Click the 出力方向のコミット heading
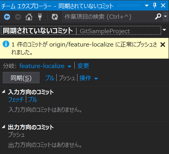Viewport: 169px width, 154px height. (31, 127)
